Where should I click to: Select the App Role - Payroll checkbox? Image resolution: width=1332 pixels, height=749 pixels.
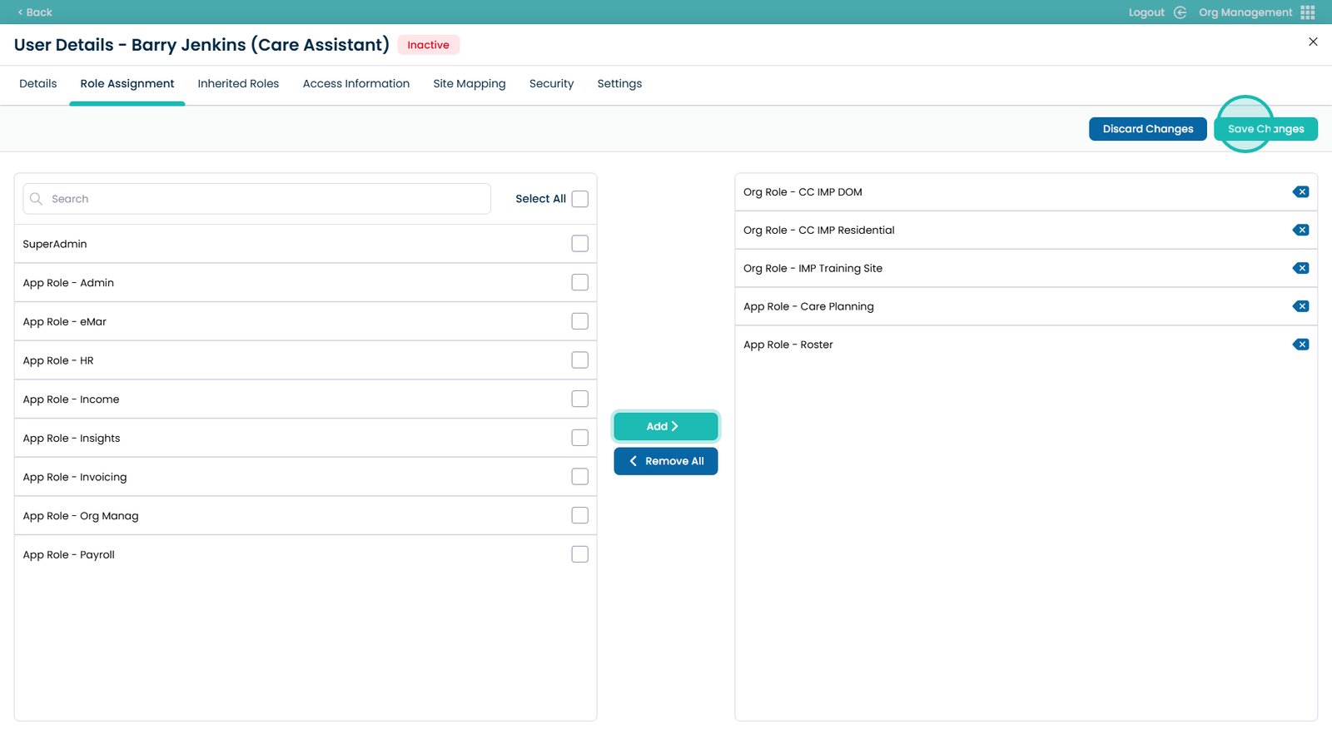[x=579, y=554]
